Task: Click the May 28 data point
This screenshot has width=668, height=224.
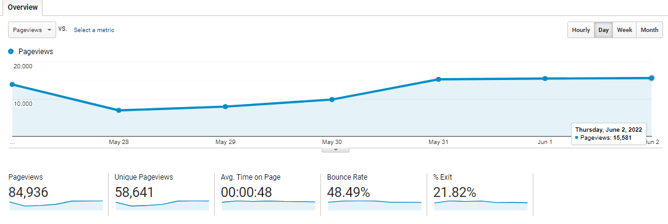Action: (119, 110)
